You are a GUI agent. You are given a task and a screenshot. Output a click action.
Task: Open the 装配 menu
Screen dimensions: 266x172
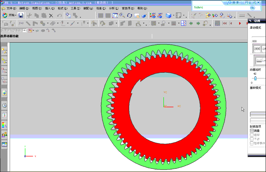click(x=88, y=8)
